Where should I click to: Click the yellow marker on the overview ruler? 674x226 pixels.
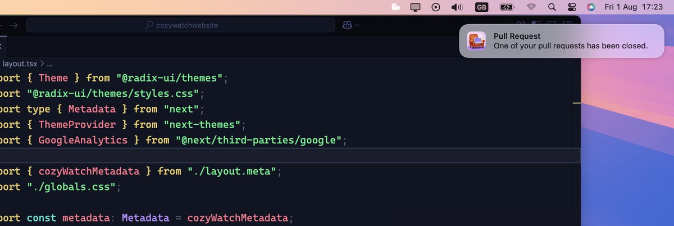[x=576, y=103]
